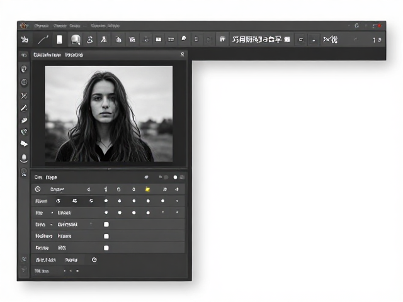Screen dimensions: 403x302
Task: Click the grey circle in the lower panel header
Action: pyautogui.click(x=166, y=177)
